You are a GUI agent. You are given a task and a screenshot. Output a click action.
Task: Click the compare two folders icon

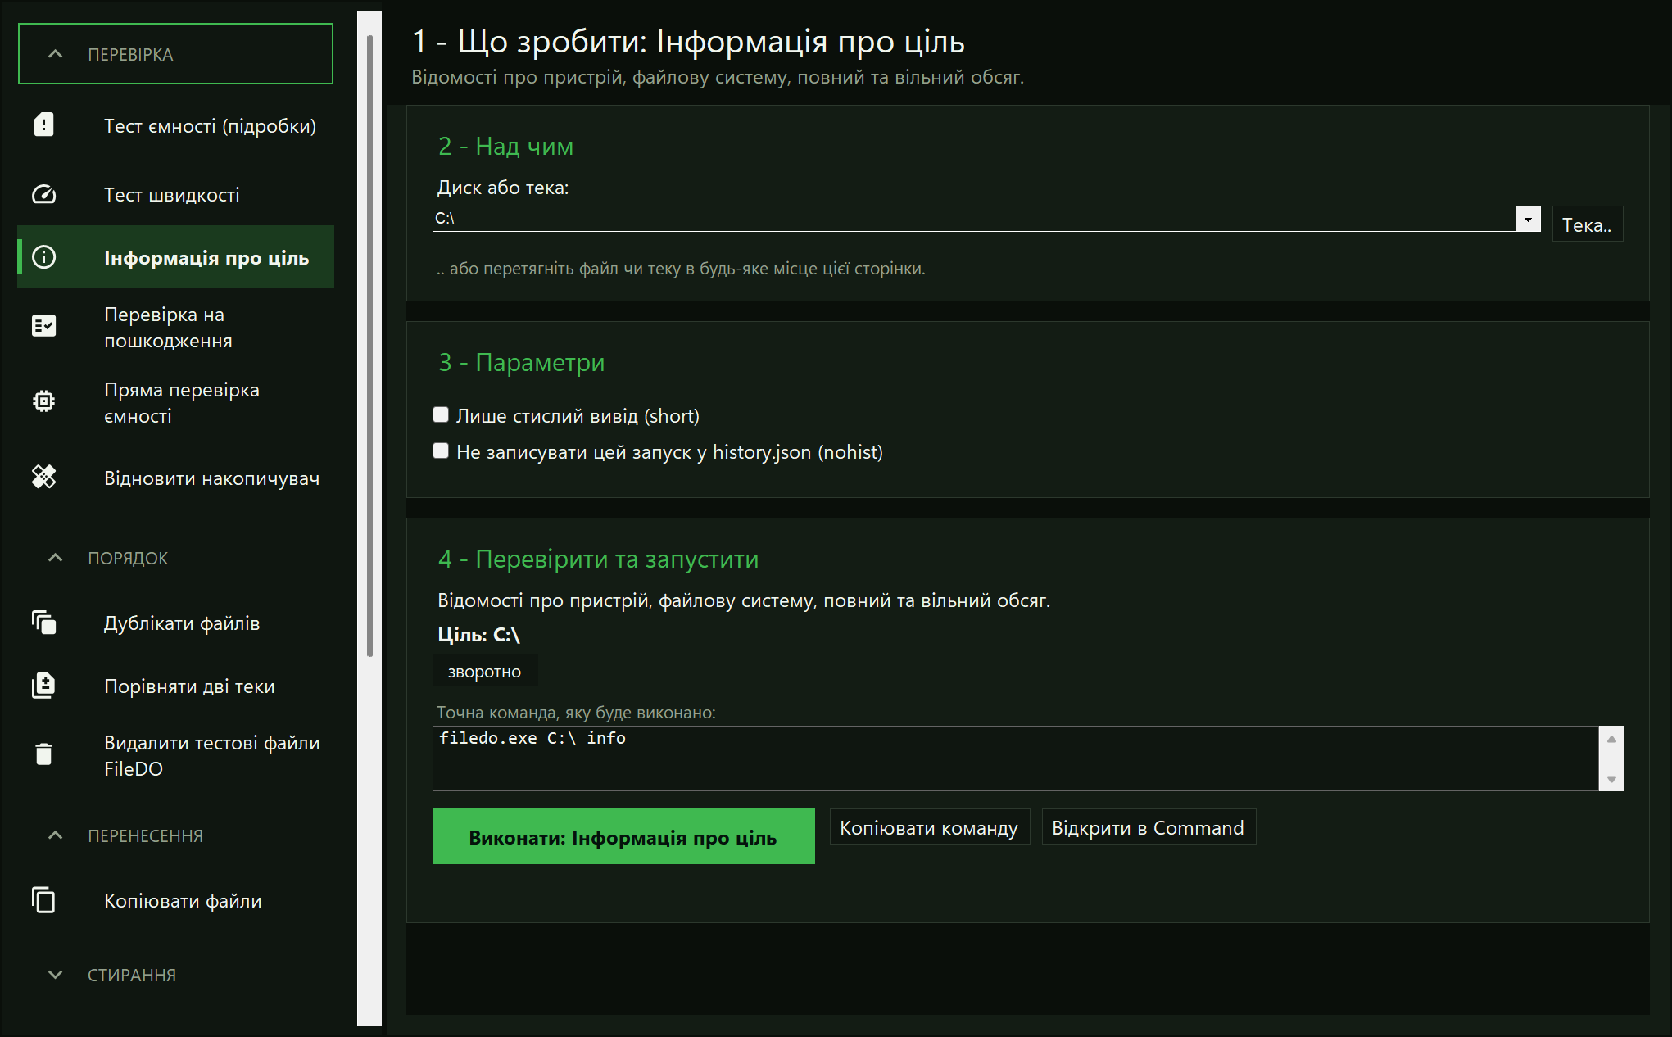pyautogui.click(x=43, y=686)
